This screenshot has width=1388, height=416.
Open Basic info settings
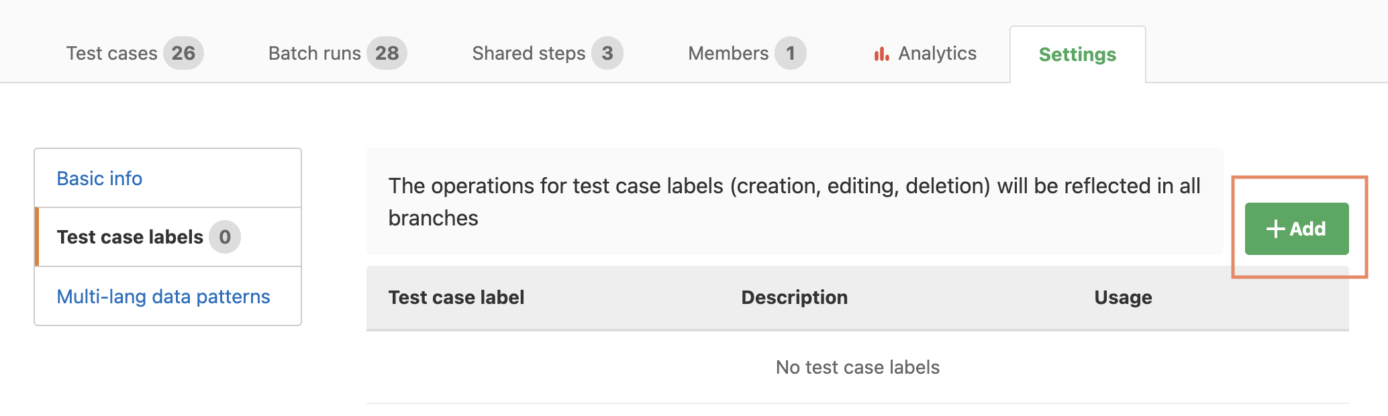point(99,178)
